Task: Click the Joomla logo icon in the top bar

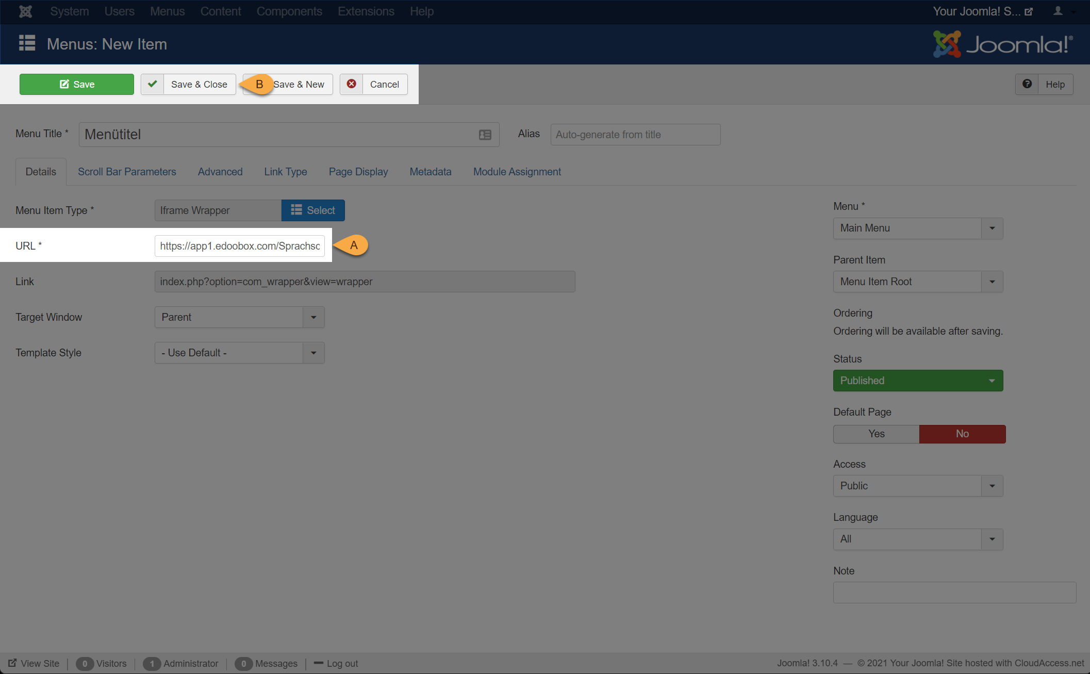Action: click(25, 11)
